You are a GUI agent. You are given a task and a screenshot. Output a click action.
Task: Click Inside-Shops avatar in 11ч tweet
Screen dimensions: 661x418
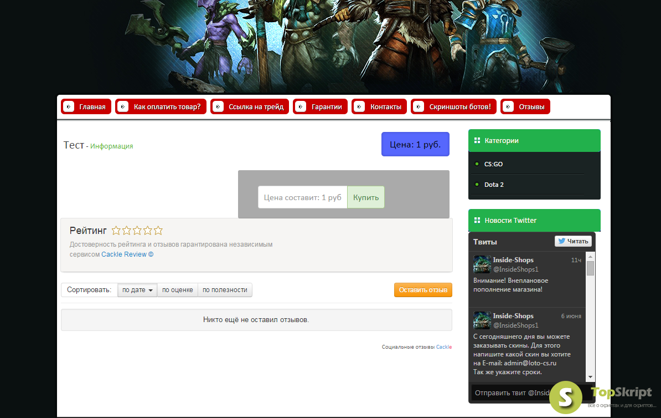[x=482, y=264]
